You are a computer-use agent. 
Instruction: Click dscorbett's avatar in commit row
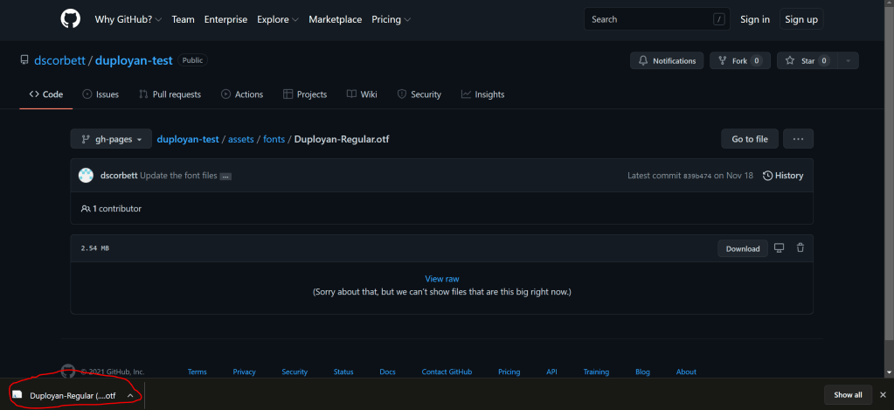pos(86,176)
